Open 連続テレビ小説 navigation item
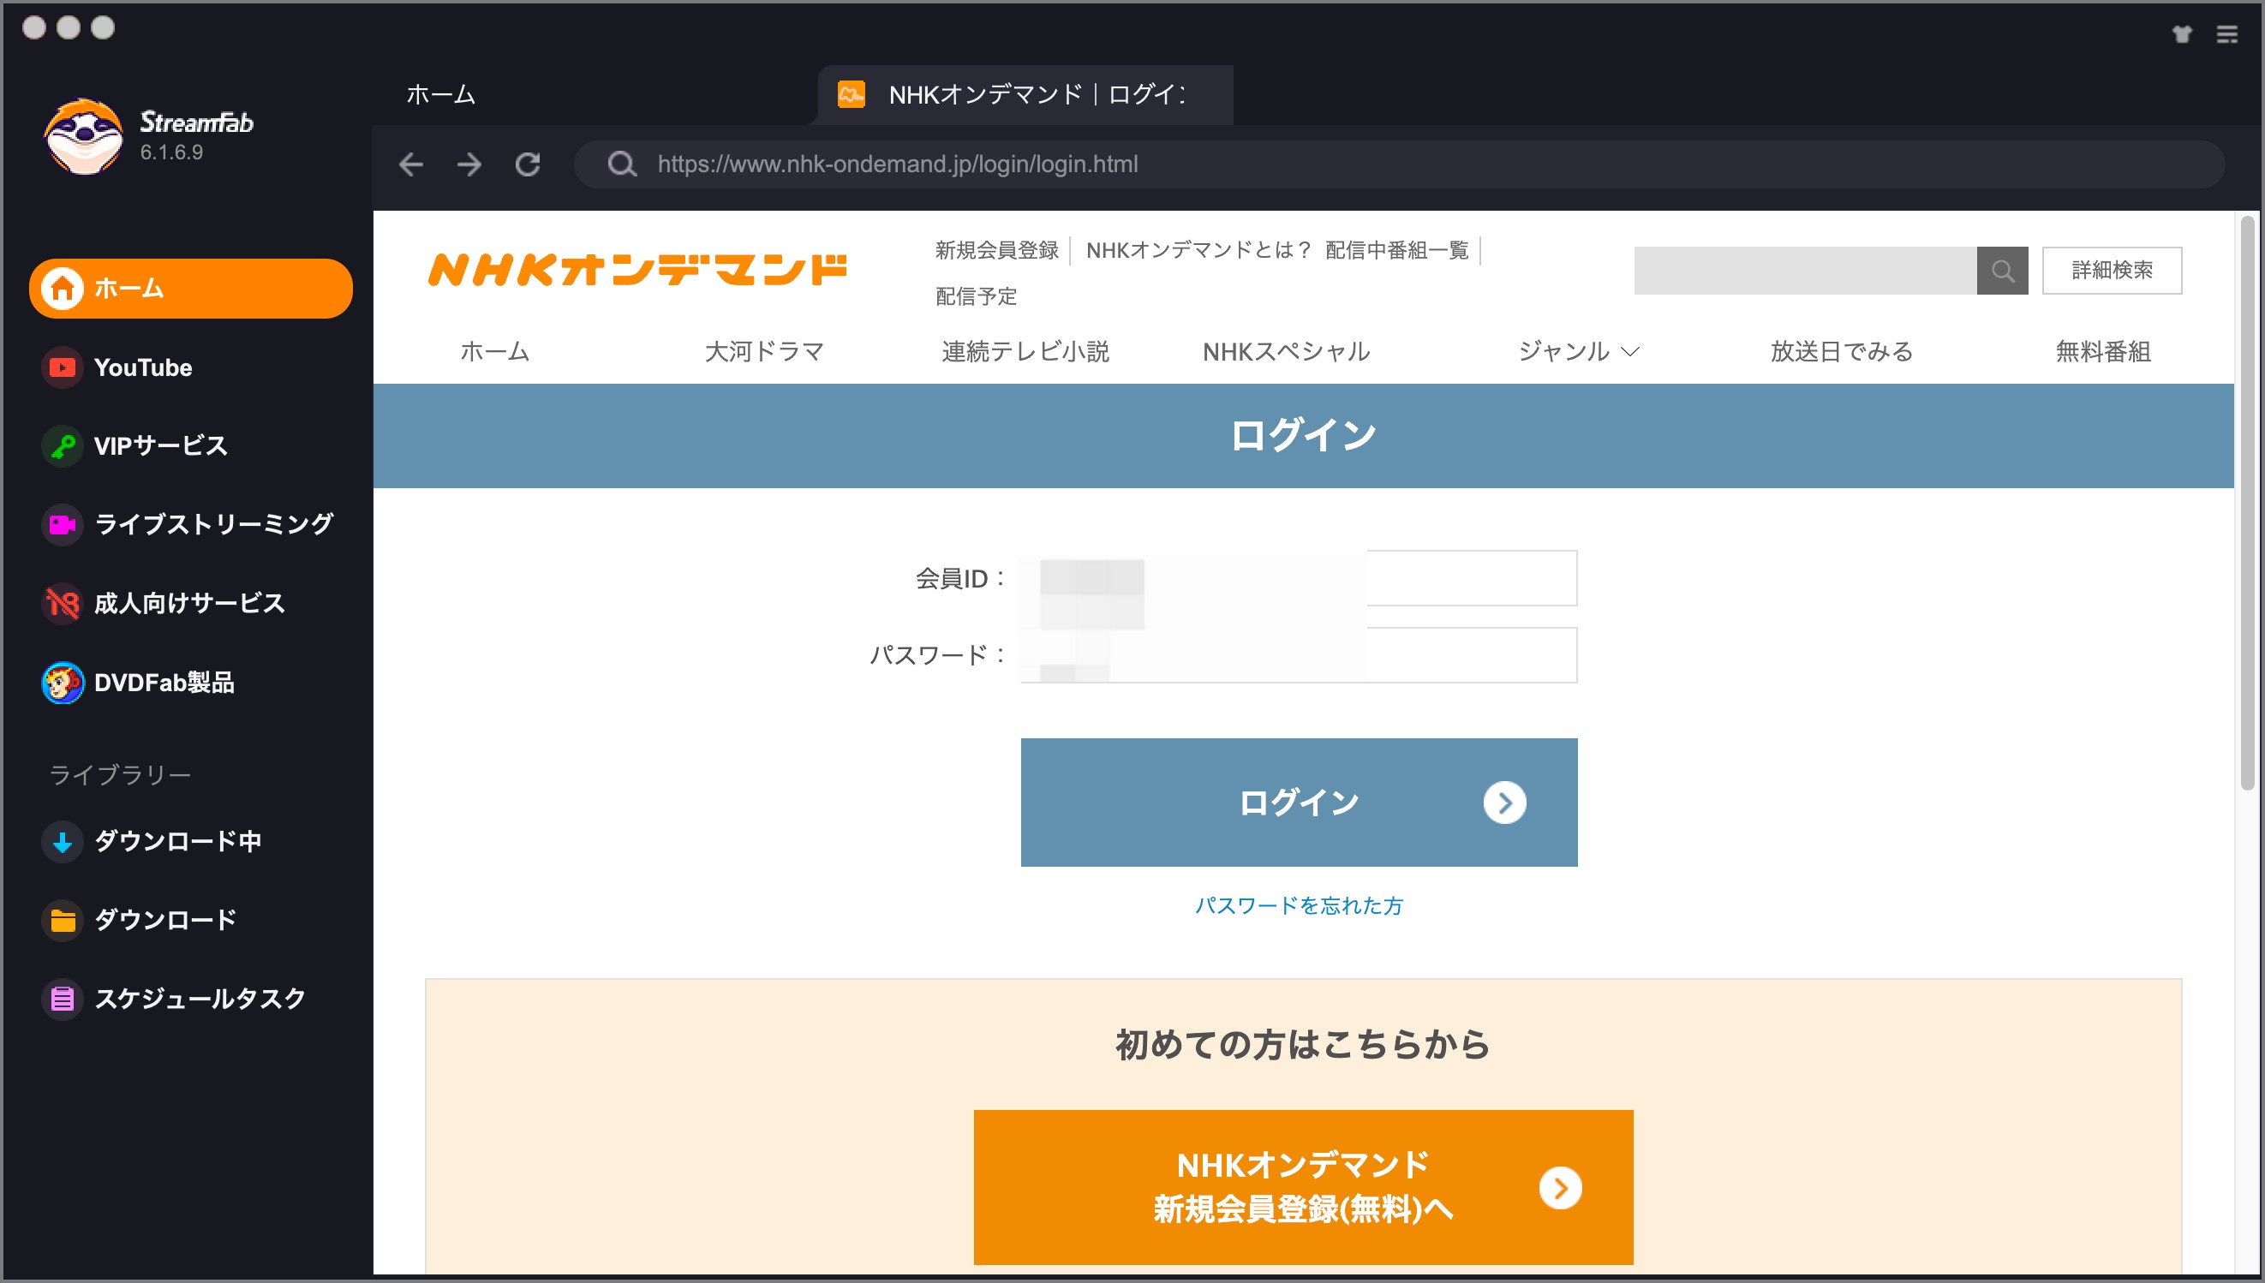Screen dimensions: 2265x1283 click(x=1025, y=352)
